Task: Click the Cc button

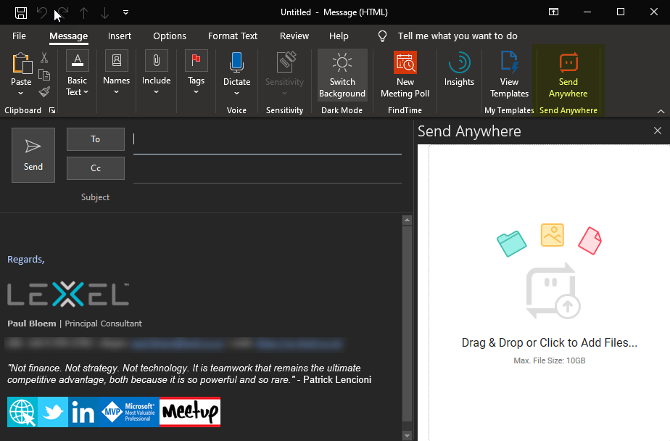Action: pyautogui.click(x=95, y=170)
